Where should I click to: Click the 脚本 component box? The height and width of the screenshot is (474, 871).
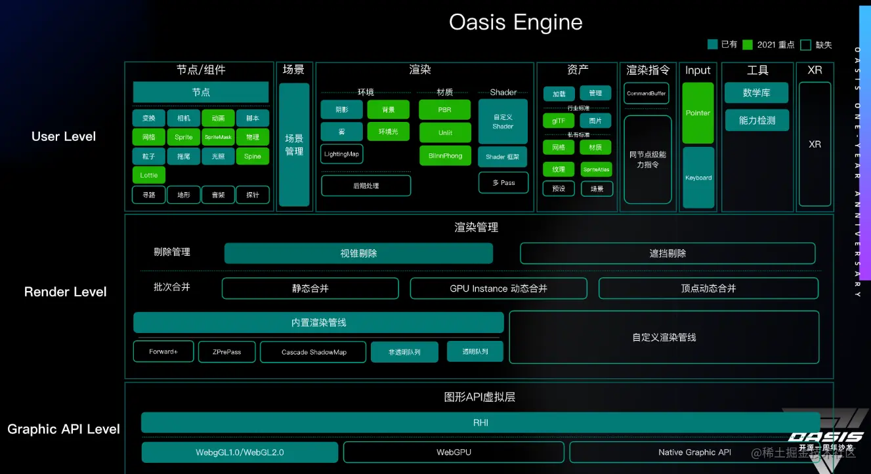tap(253, 119)
